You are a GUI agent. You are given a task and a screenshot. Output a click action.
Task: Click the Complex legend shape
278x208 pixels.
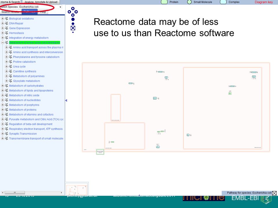[x=223, y=2]
